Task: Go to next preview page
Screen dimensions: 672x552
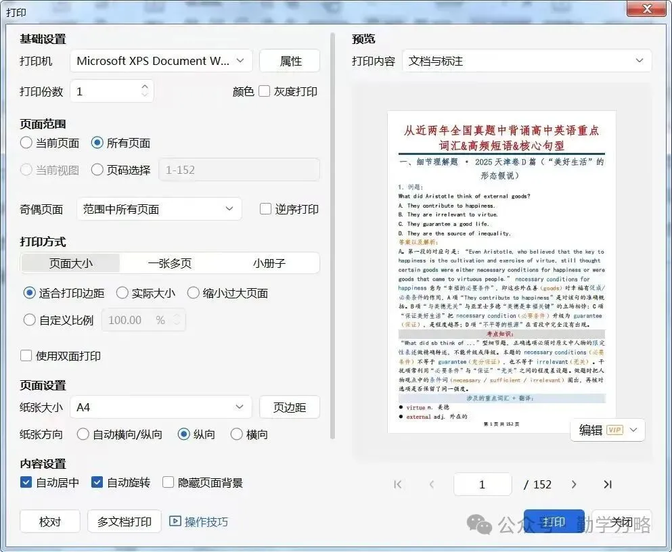Action: 574,484
